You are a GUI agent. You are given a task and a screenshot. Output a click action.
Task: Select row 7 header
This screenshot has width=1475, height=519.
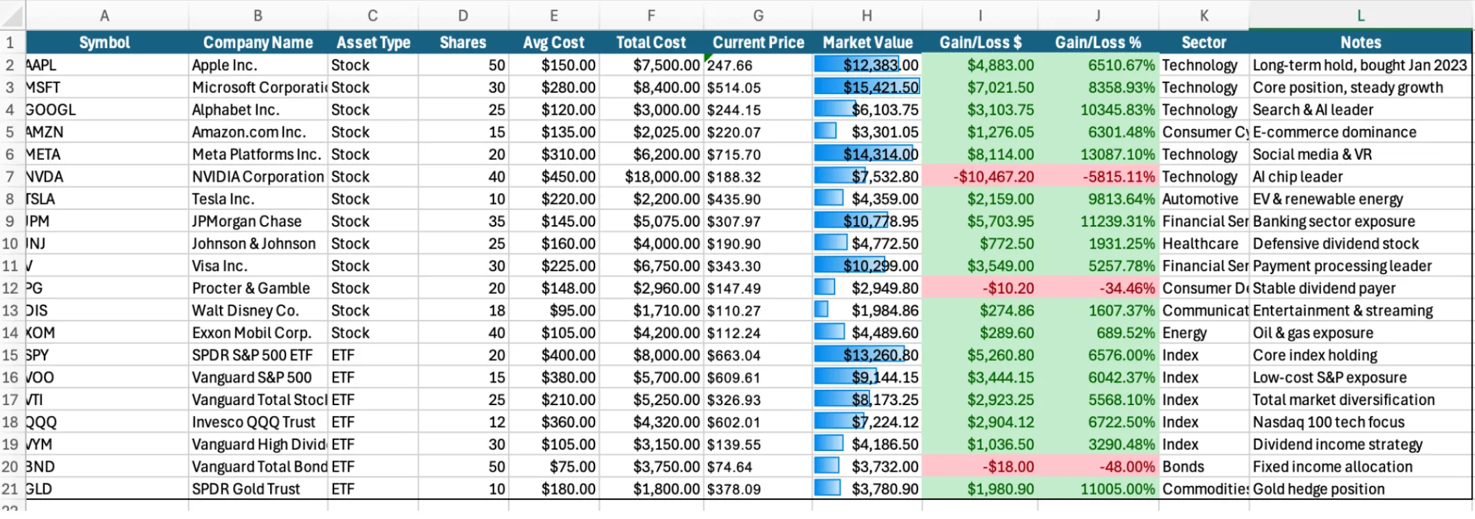[10, 176]
